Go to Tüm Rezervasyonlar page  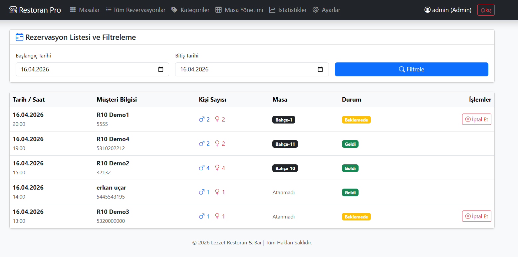point(135,10)
